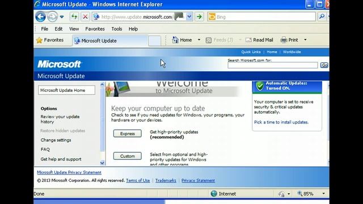Click the Express update button
This screenshot has height=204, width=363.
(127, 134)
